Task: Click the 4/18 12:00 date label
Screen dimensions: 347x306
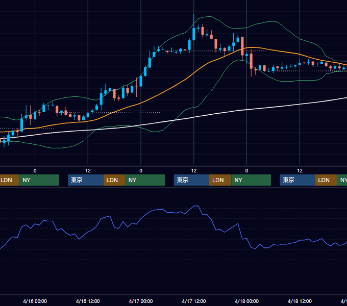Action: (300, 301)
